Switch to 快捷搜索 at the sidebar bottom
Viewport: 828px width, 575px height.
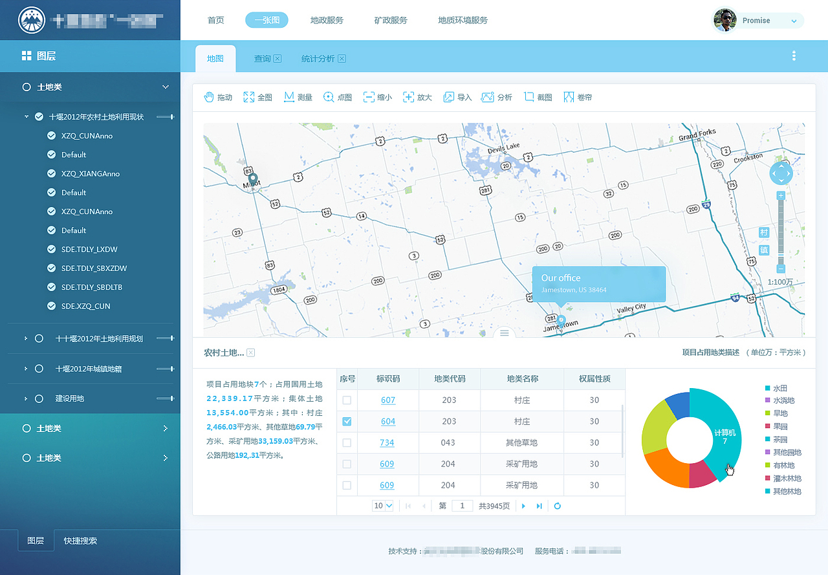[x=79, y=541]
